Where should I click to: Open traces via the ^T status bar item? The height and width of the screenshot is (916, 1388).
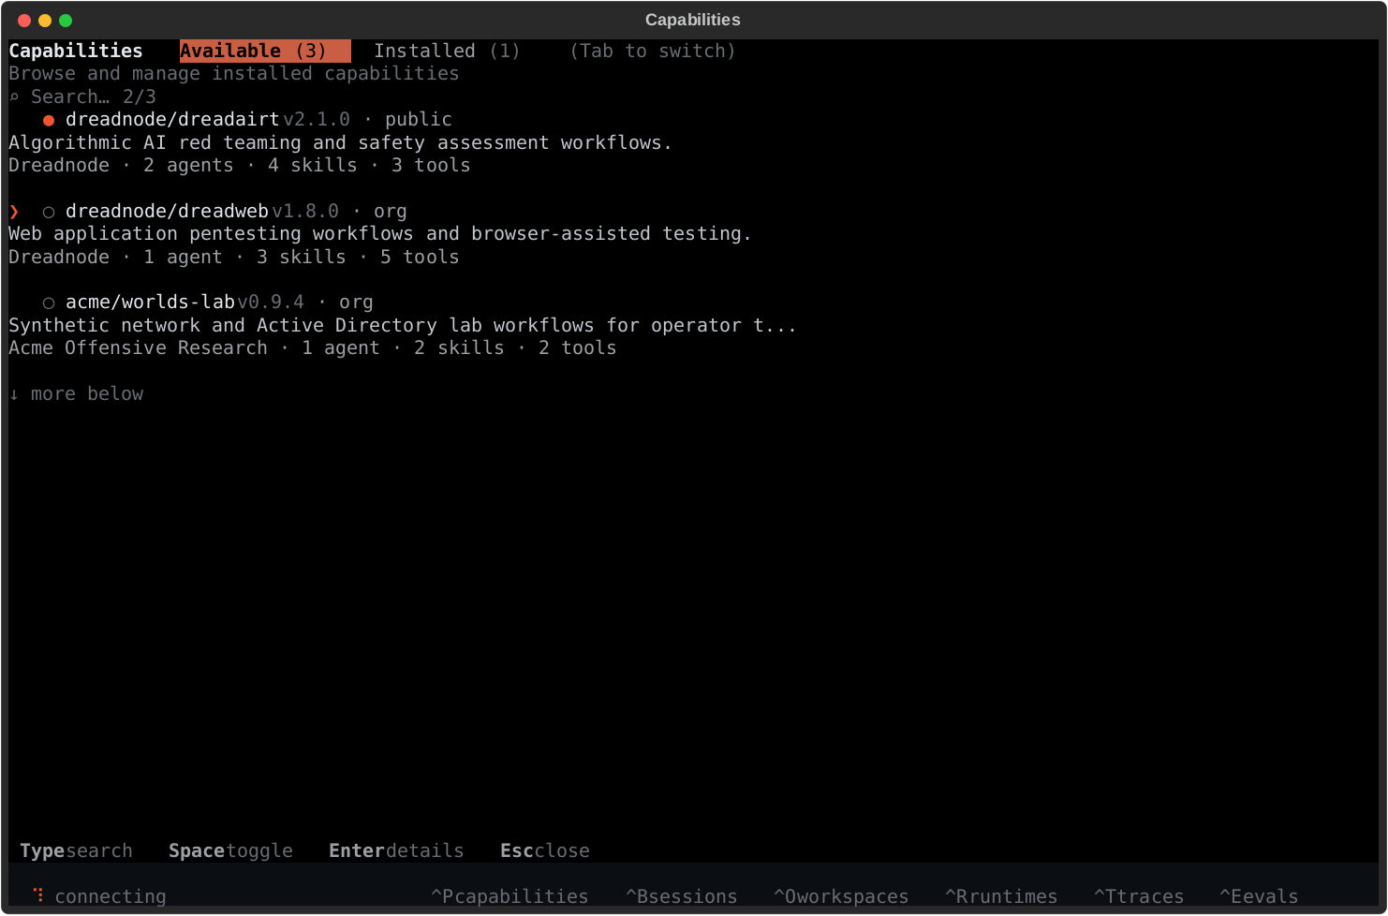tap(1138, 895)
